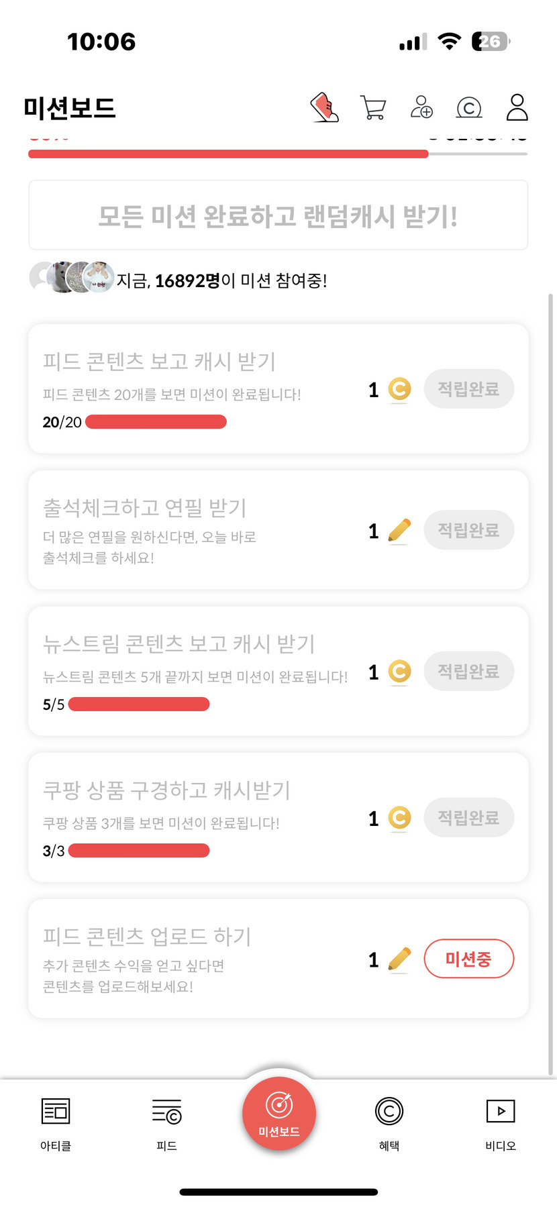Tap 적립완료 on the 쿠팡 상품 mission

[x=468, y=818]
